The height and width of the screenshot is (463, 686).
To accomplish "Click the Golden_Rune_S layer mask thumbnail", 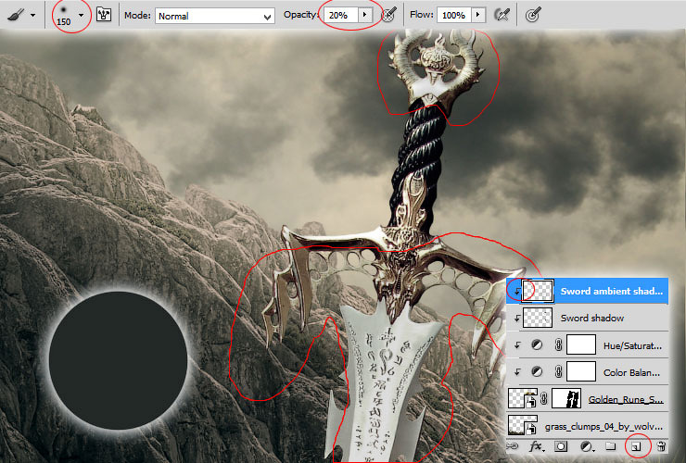I will [x=566, y=399].
